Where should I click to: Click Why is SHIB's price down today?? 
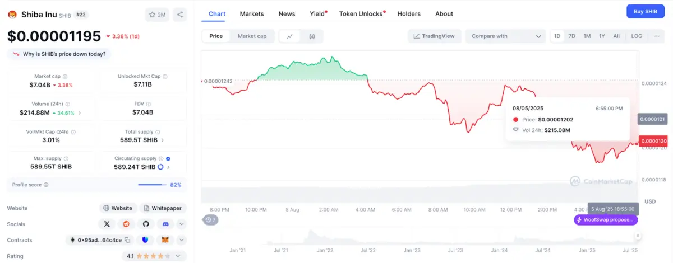pyautogui.click(x=59, y=54)
